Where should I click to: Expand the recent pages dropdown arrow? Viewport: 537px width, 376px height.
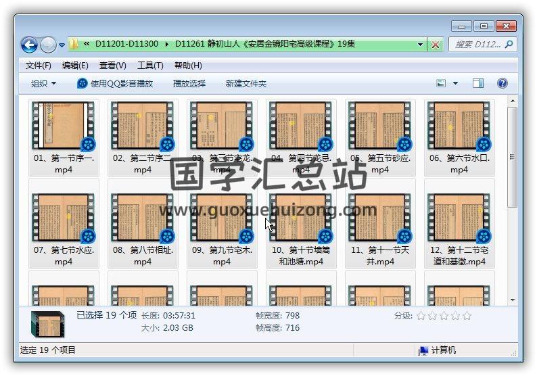(x=62, y=45)
